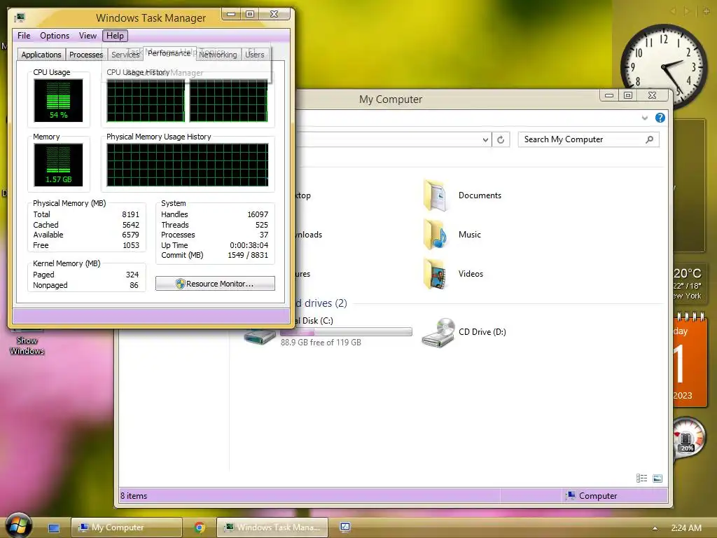Click the Resource Monitor button
This screenshot has height=538, width=717.
[x=215, y=284]
